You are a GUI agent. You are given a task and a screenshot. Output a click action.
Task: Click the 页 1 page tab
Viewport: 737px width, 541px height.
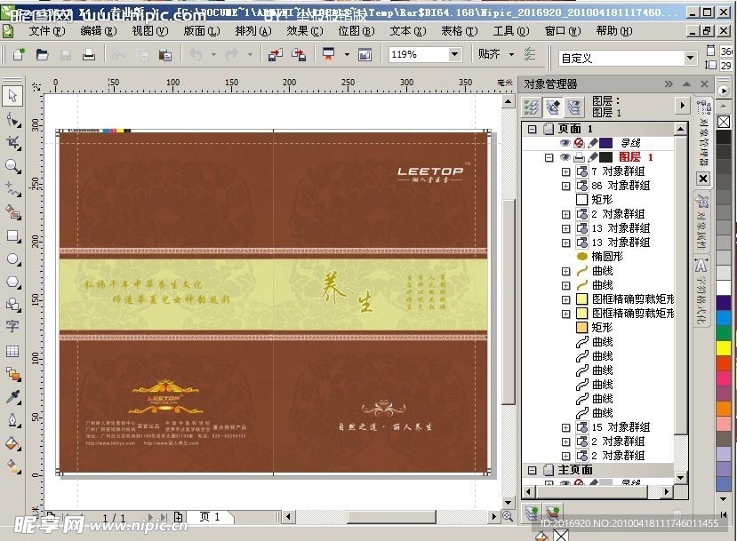point(210,517)
